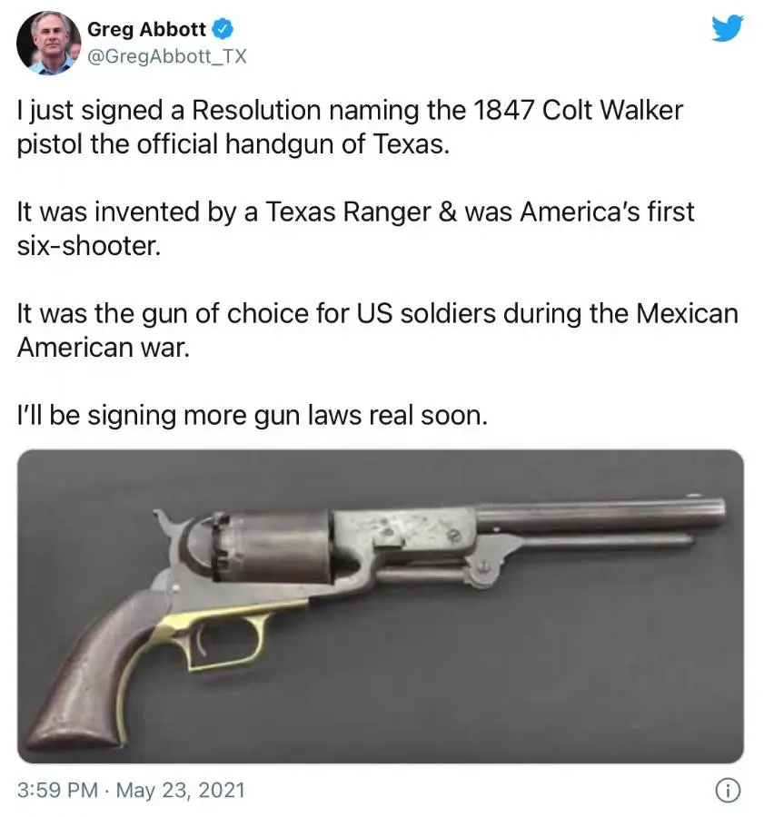Click the line starting 'I just signed a Resolution'
The width and height of the screenshot is (764, 817).
click(350, 111)
